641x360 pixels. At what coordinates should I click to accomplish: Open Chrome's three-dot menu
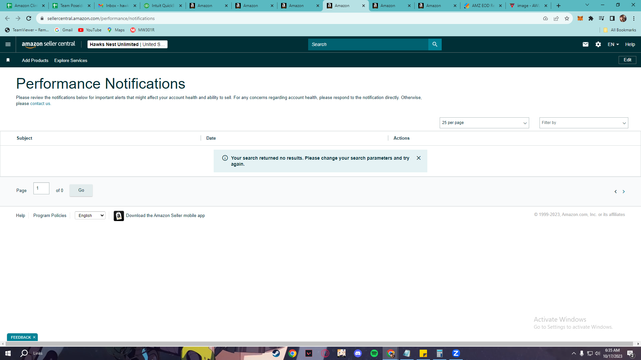point(634,18)
